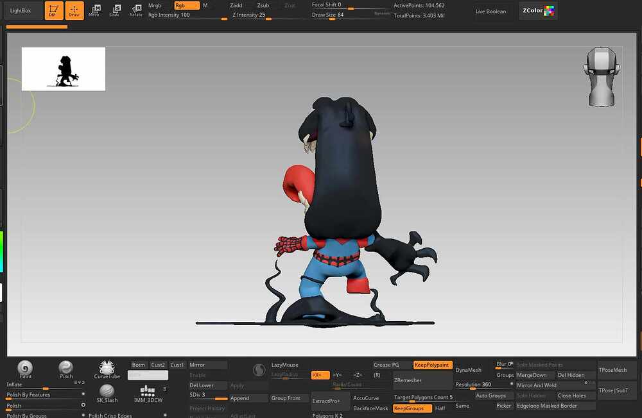Select the Scale transform icon
Screen dimensions: 642x418
[115, 10]
